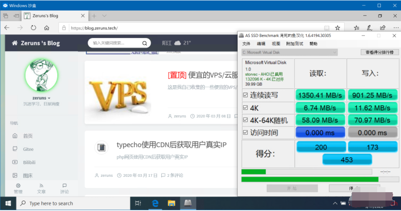The height and width of the screenshot is (211, 401).
Task: Click the Edge forward arrow
Action: (20, 28)
